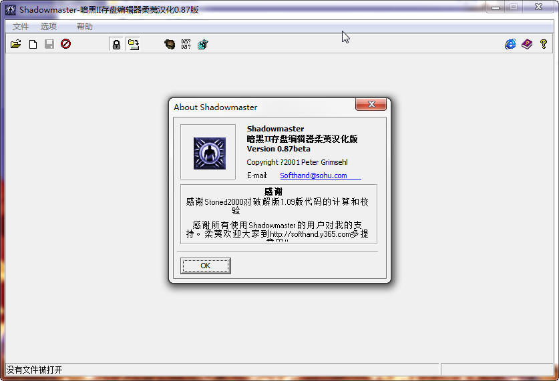The image size is (559, 381).
Task: Open the 选项 menu
Action: pyautogui.click(x=49, y=26)
